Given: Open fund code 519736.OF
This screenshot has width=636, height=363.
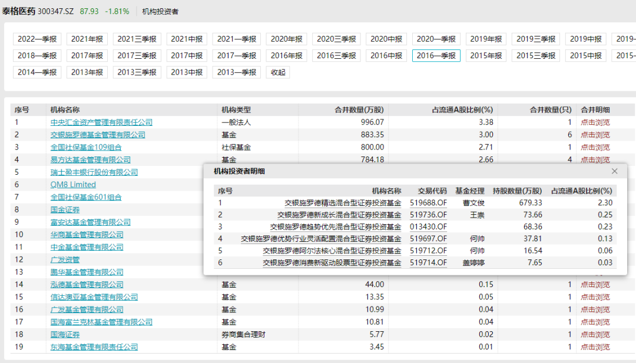Looking at the screenshot, I should click(x=428, y=215).
